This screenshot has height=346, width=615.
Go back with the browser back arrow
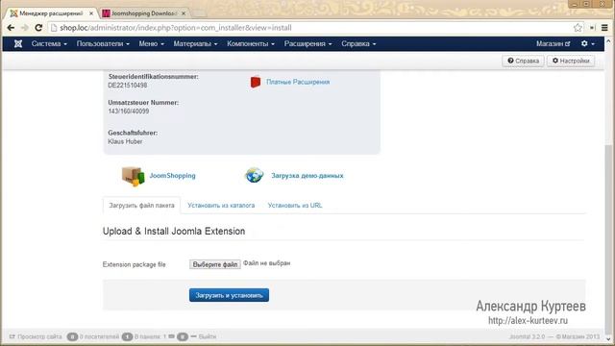click(x=11, y=28)
